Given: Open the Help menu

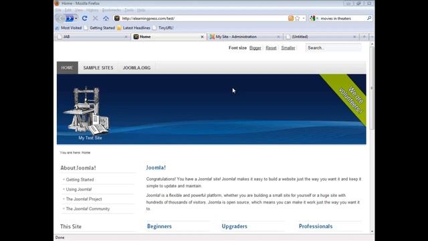Looking at the screenshot, I should 141,10.
